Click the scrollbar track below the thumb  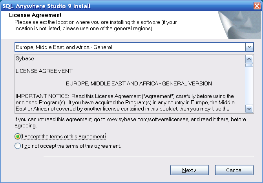pos(249,86)
